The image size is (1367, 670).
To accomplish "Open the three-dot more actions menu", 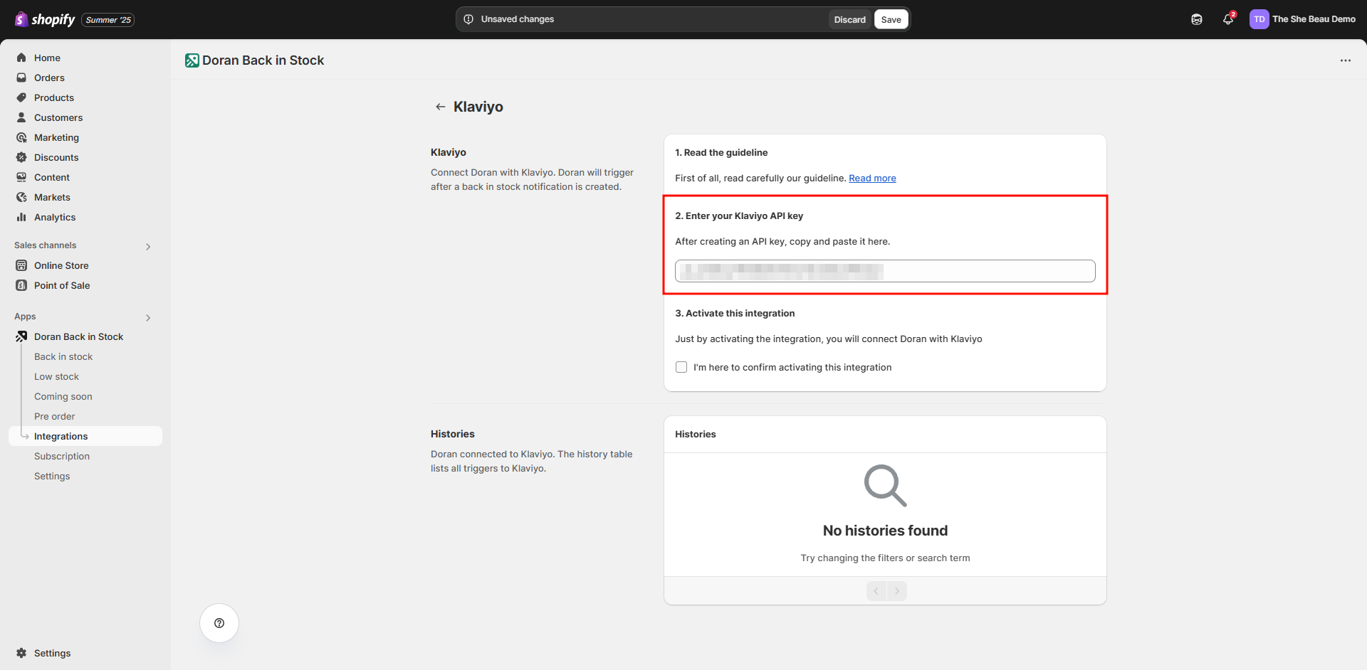I will (1345, 60).
